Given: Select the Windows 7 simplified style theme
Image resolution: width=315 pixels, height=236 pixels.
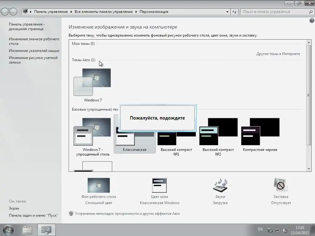Looking at the screenshot, I should [92, 132].
